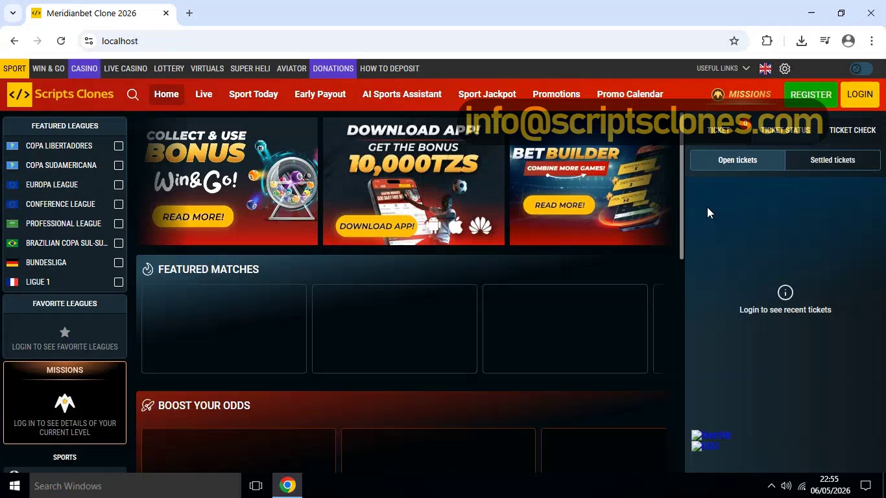
Task: Check the Copa Libertadores checkbox
Action: [119, 146]
